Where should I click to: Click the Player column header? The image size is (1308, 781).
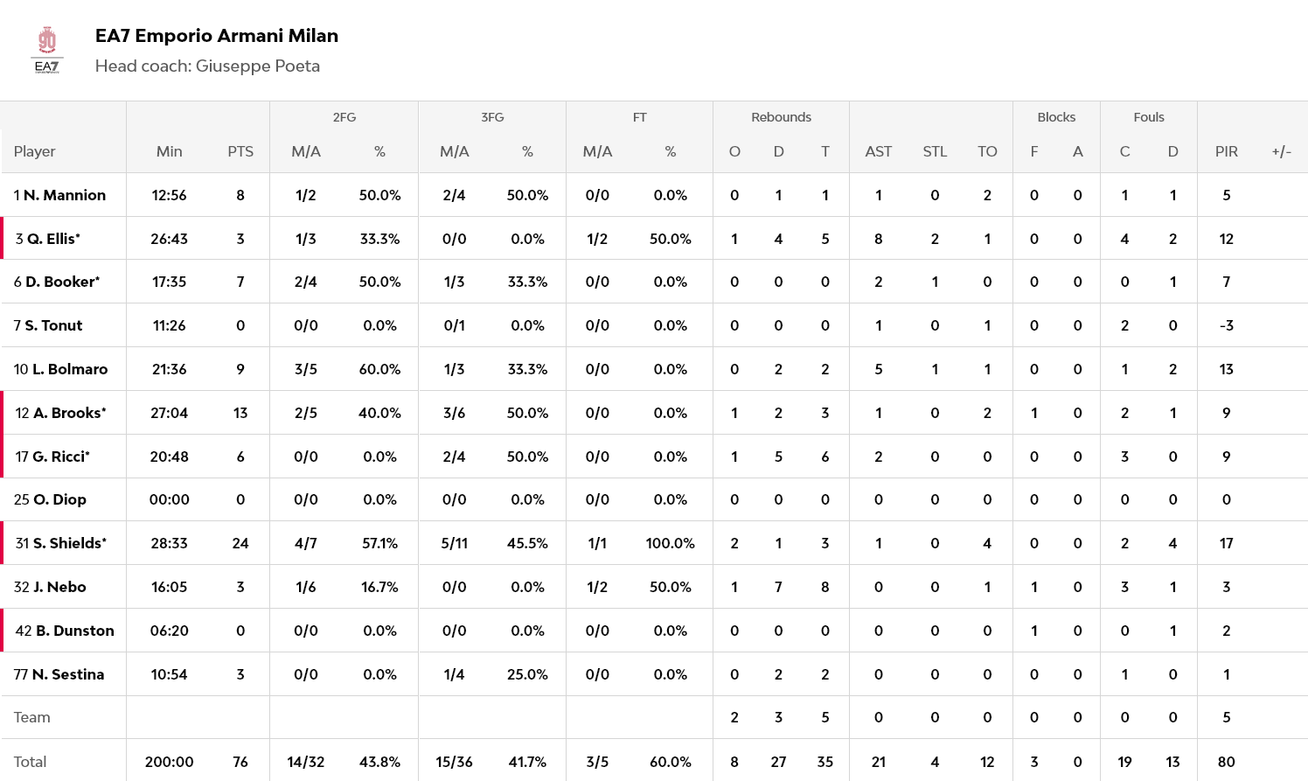pos(35,151)
